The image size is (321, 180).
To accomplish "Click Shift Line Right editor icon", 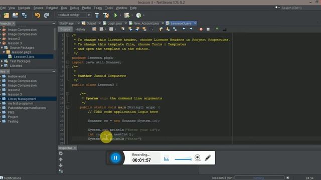I will click(191, 29).
